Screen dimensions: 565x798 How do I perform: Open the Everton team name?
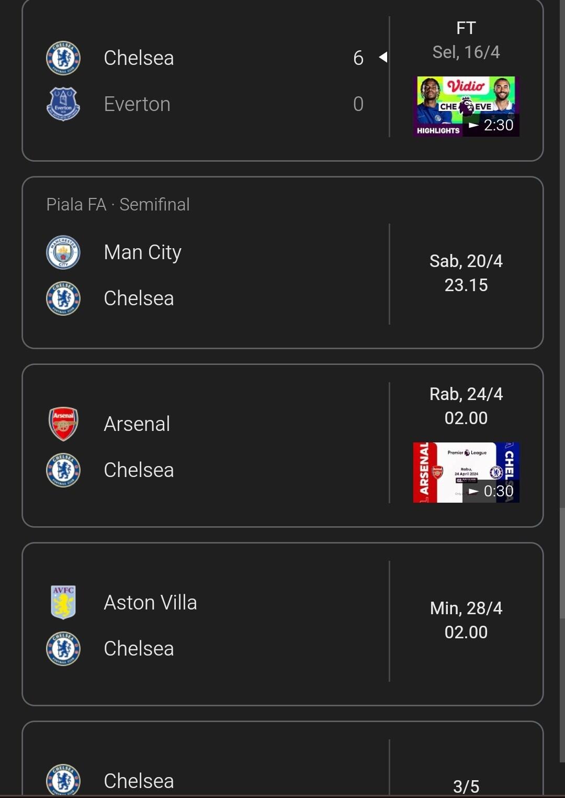tap(137, 104)
